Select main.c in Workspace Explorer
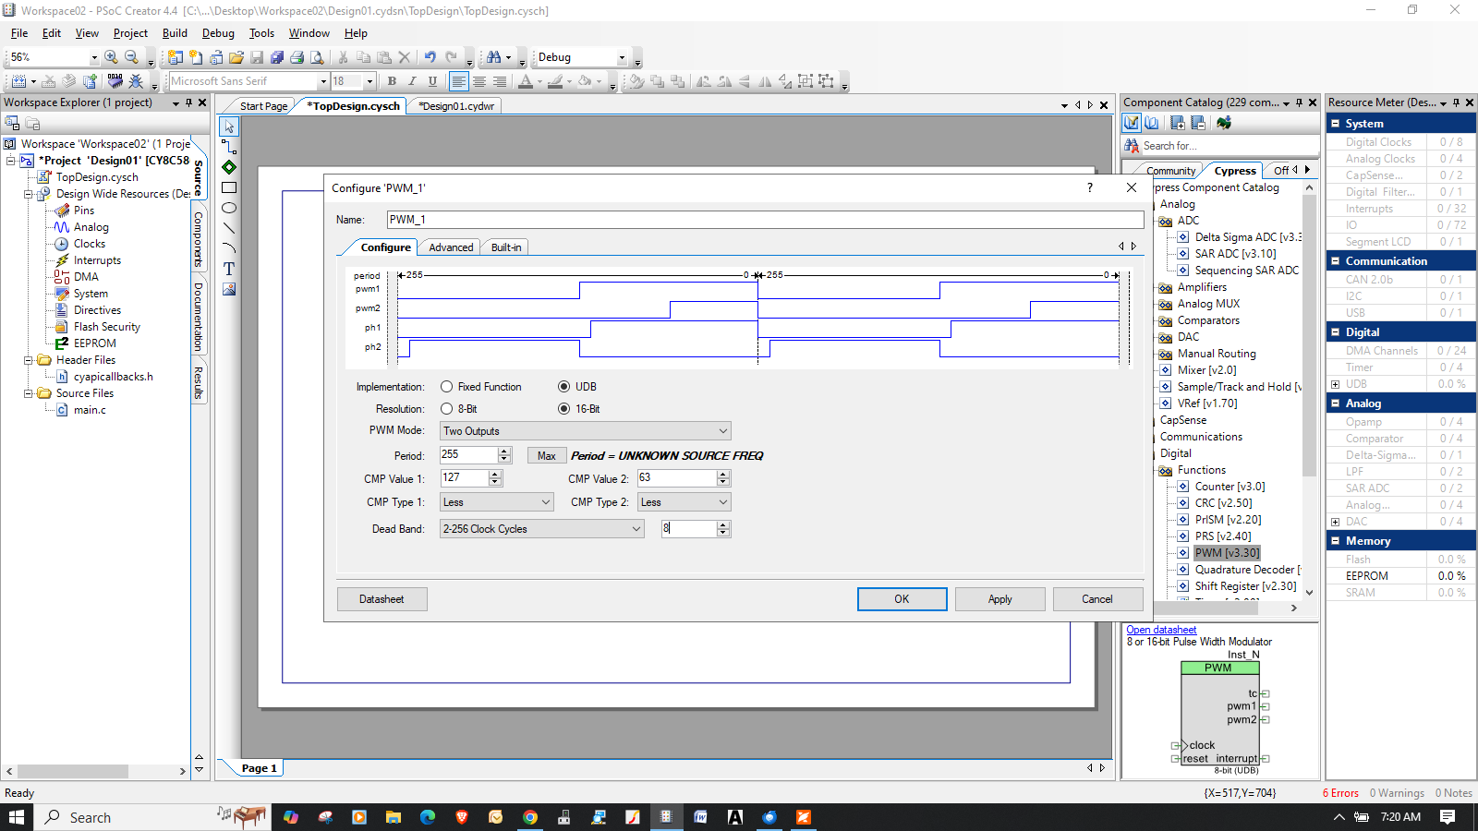Image resolution: width=1478 pixels, height=831 pixels. 90,410
